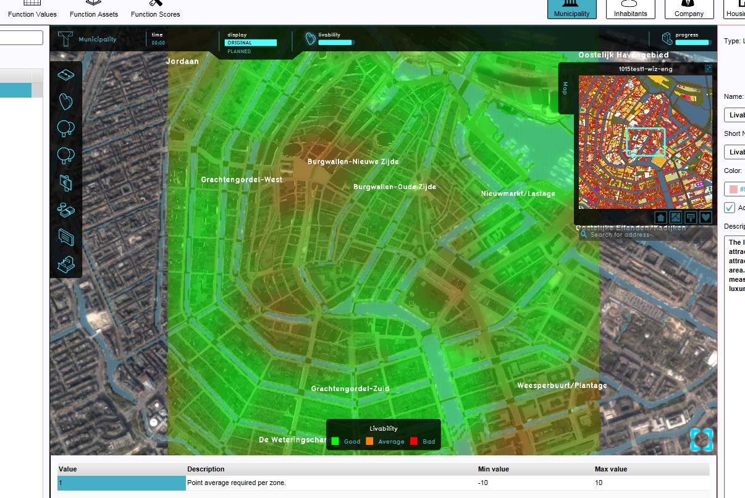Click the Company stakeholder button
Screen dimensions: 745x498
click(689, 9)
